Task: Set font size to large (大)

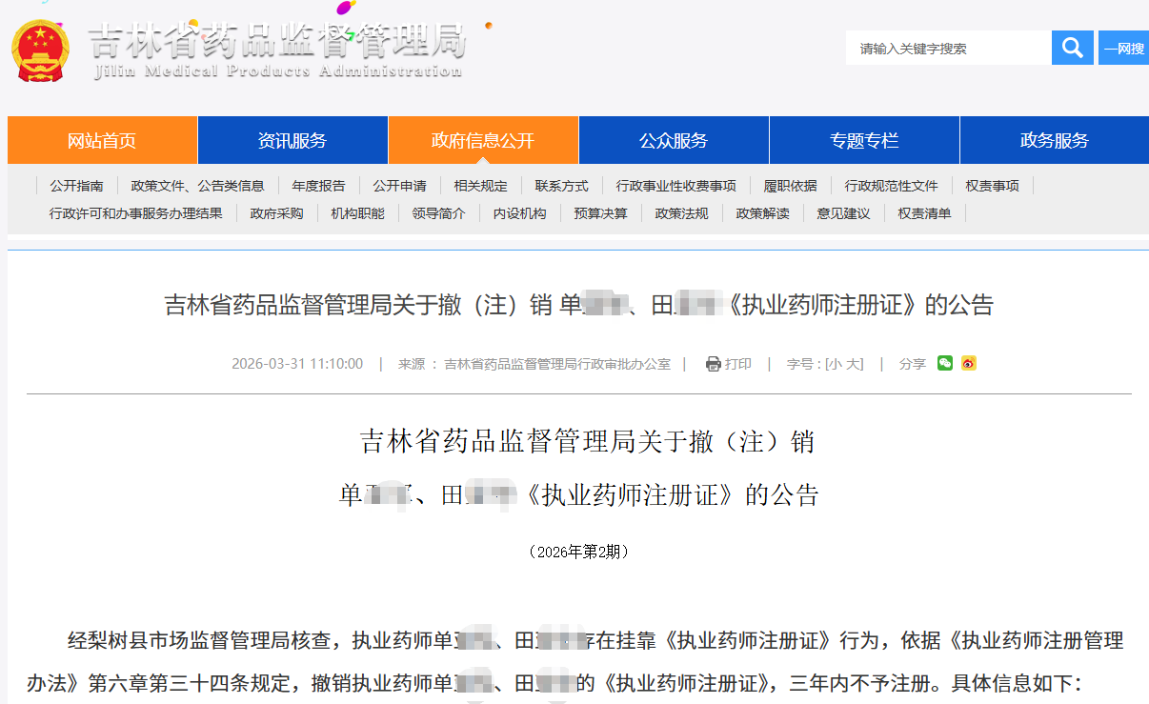Action: click(853, 364)
